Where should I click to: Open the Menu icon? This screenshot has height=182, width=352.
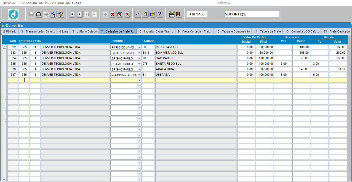tap(171, 14)
